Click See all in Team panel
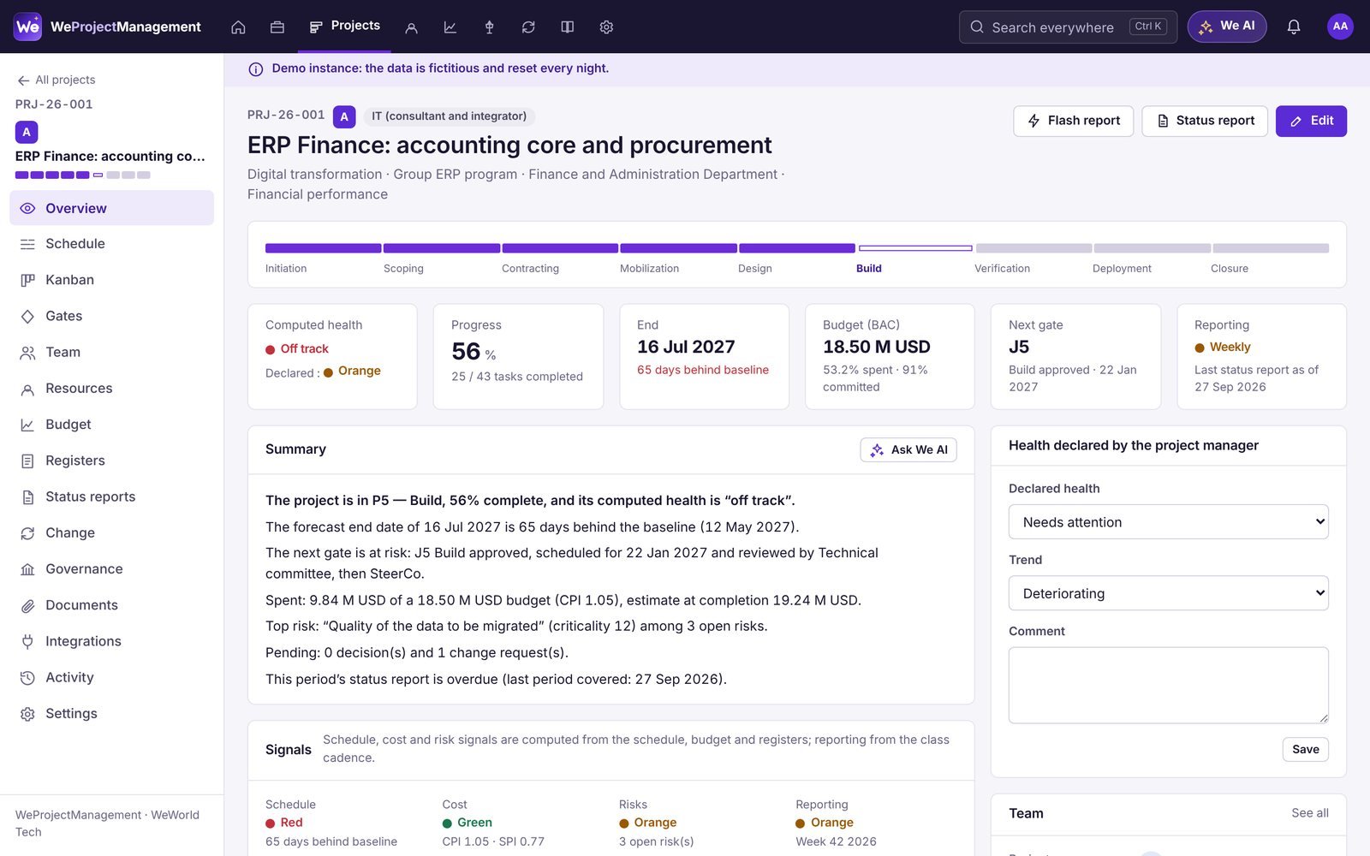Screen dimensions: 1370x856 coord(1310,813)
